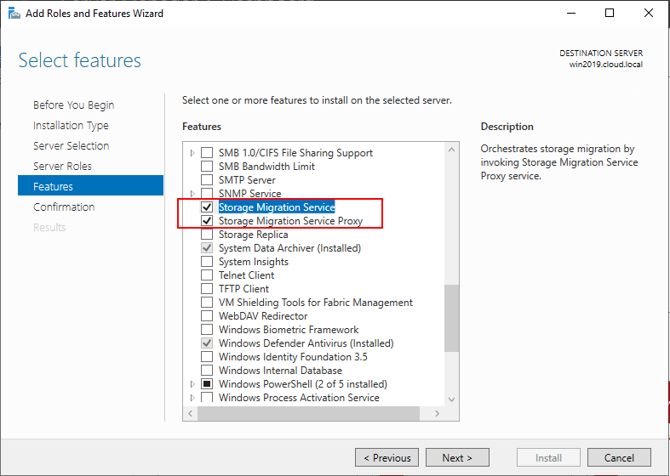Select the Storage Migration Service label
This screenshot has height=476, width=670.
click(x=277, y=207)
